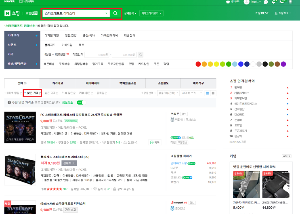Click 가격비교 button on Battle.Net product

(x=71, y=210)
